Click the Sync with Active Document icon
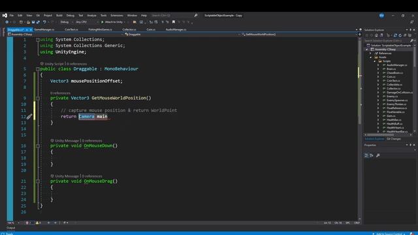 [395, 35]
